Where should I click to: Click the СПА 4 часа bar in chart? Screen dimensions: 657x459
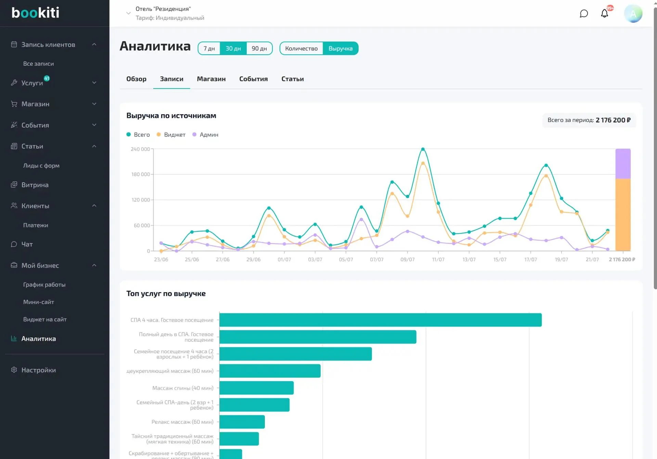pyautogui.click(x=381, y=320)
